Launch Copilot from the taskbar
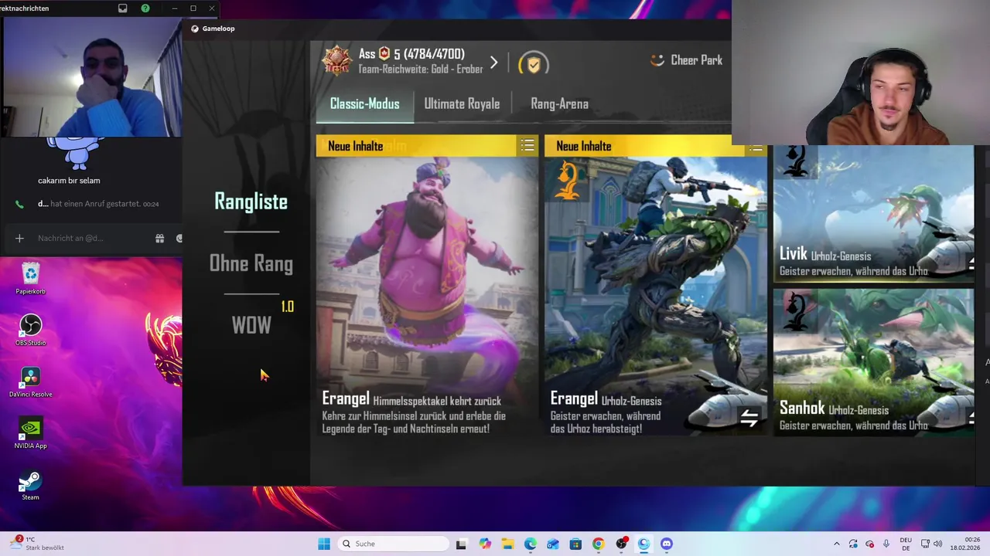This screenshot has height=556, width=990. point(485,544)
